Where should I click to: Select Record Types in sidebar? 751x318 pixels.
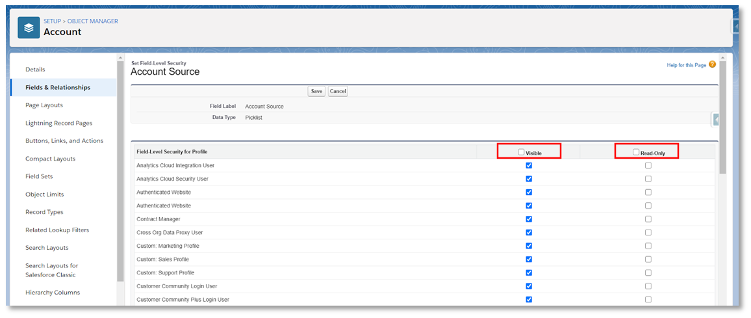tap(44, 212)
